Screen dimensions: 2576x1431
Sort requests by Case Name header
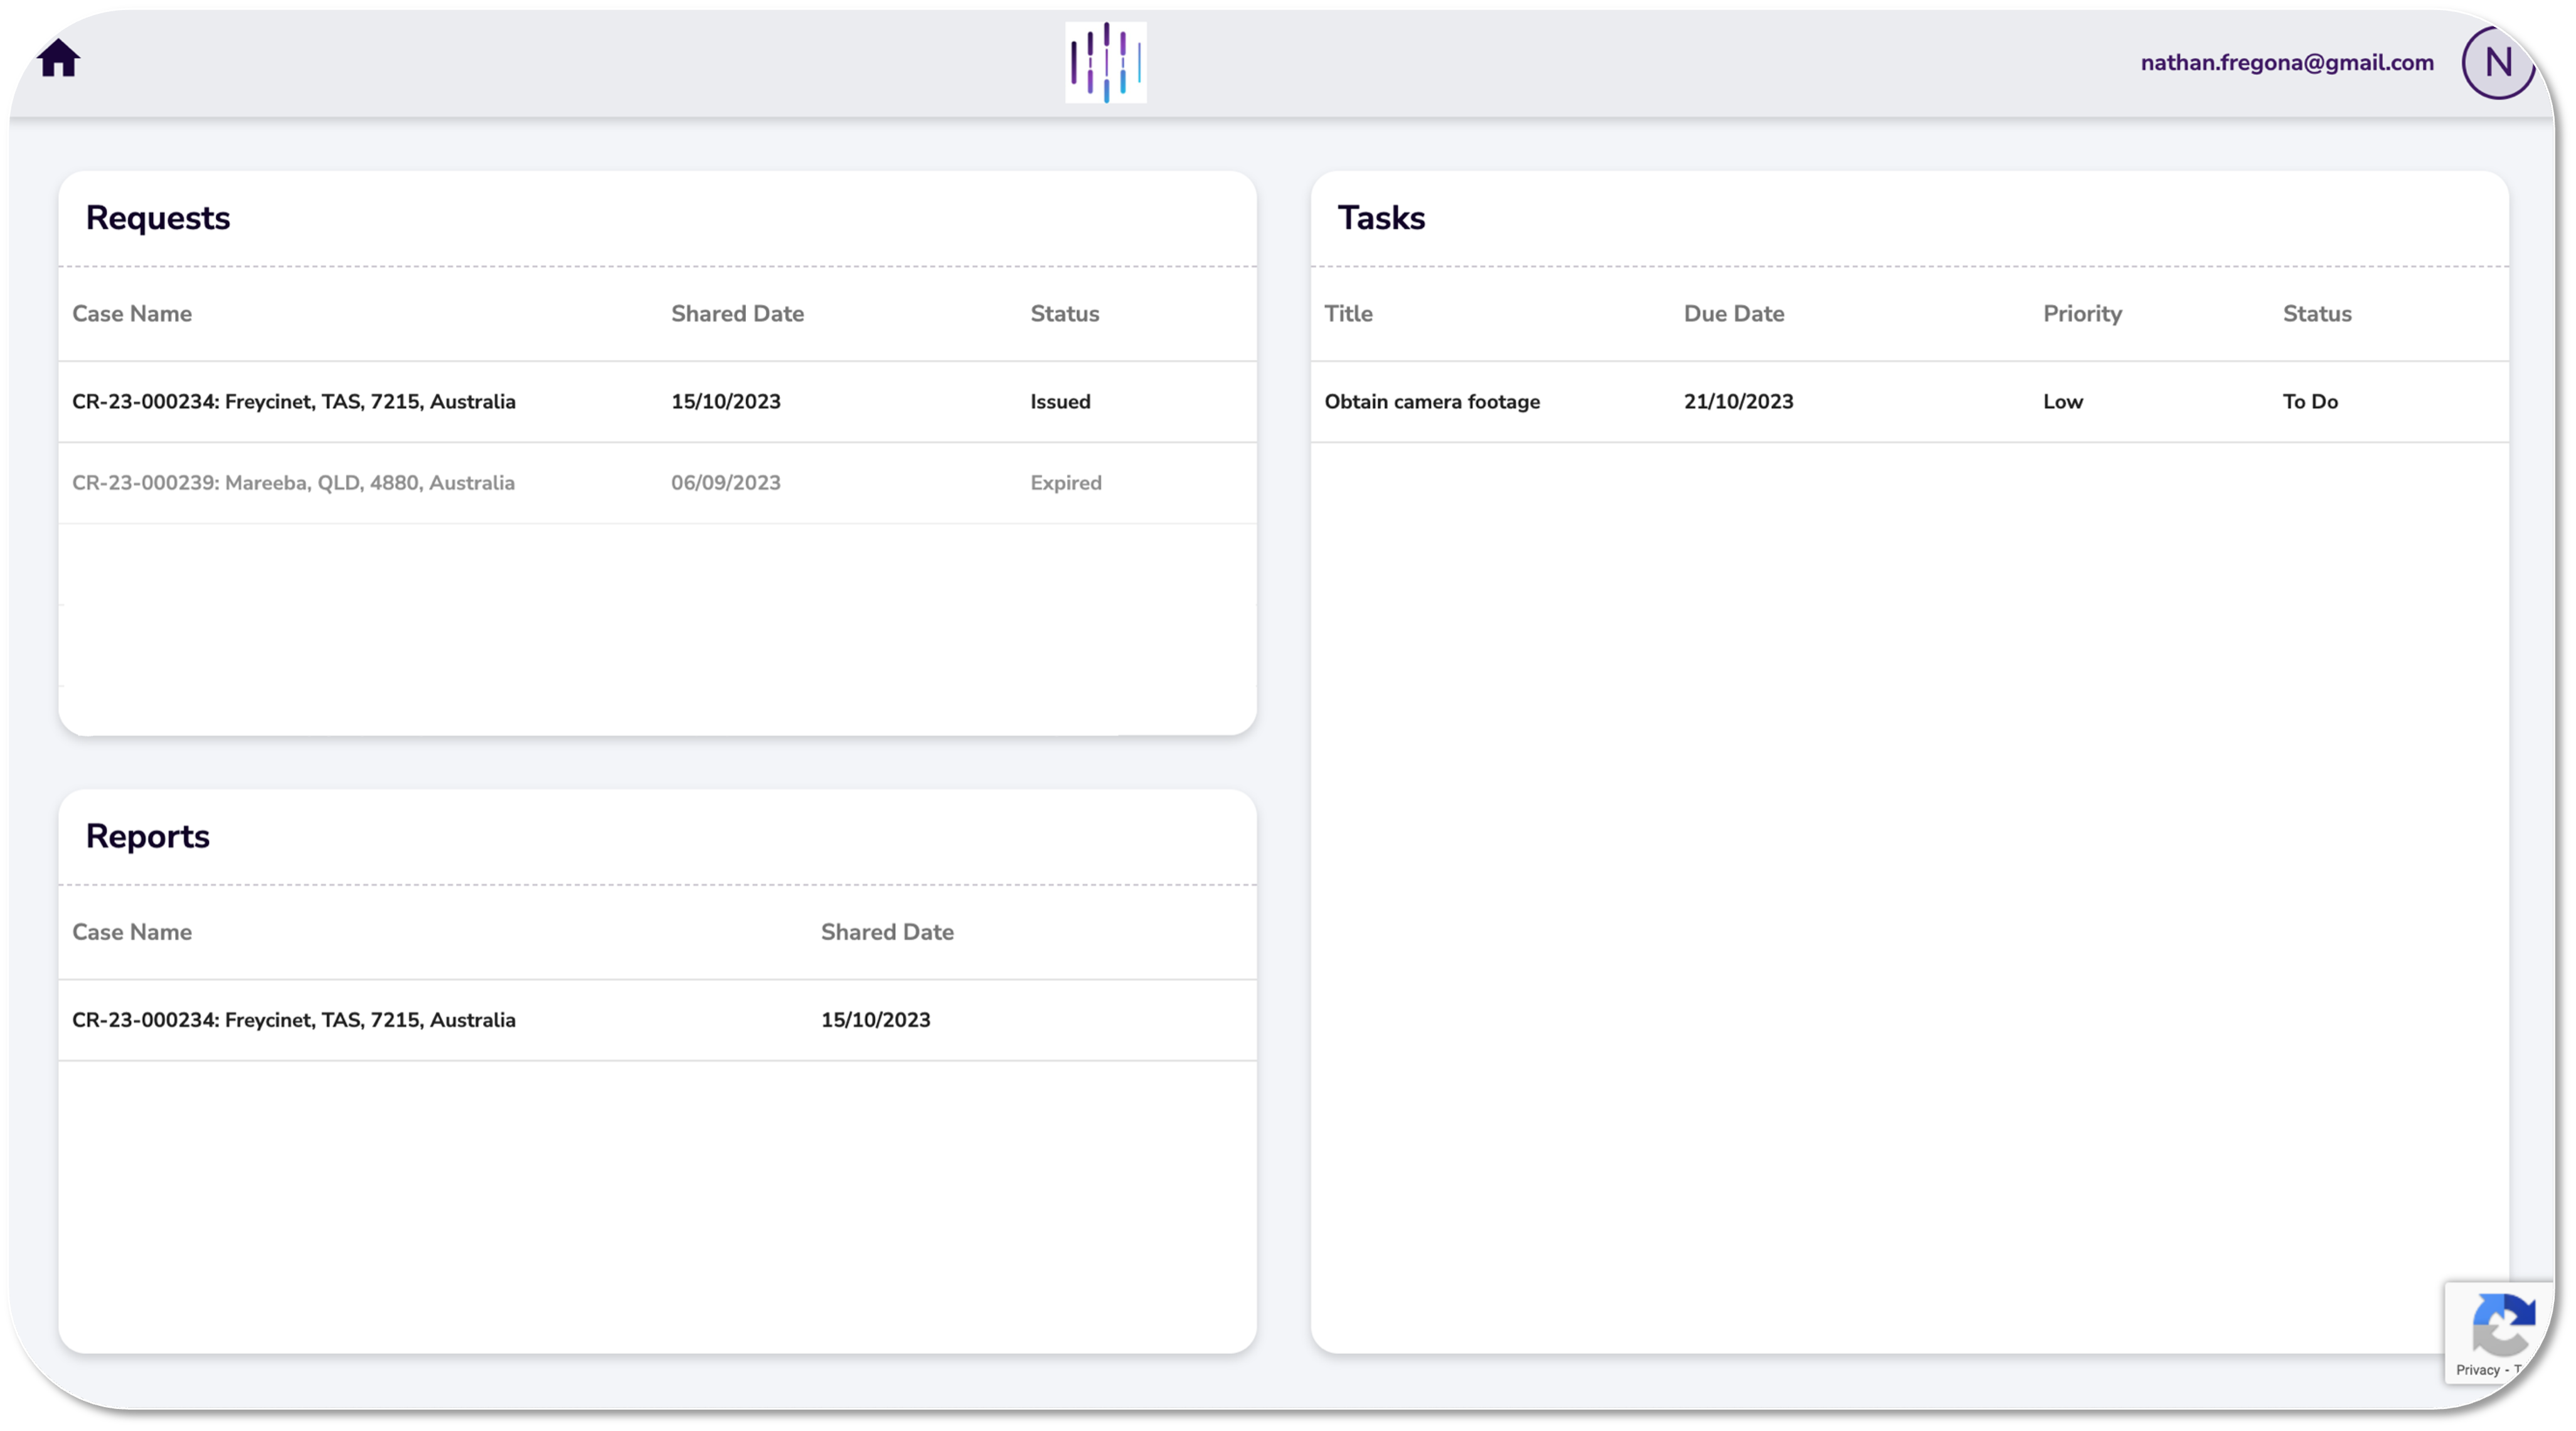pos(132,314)
